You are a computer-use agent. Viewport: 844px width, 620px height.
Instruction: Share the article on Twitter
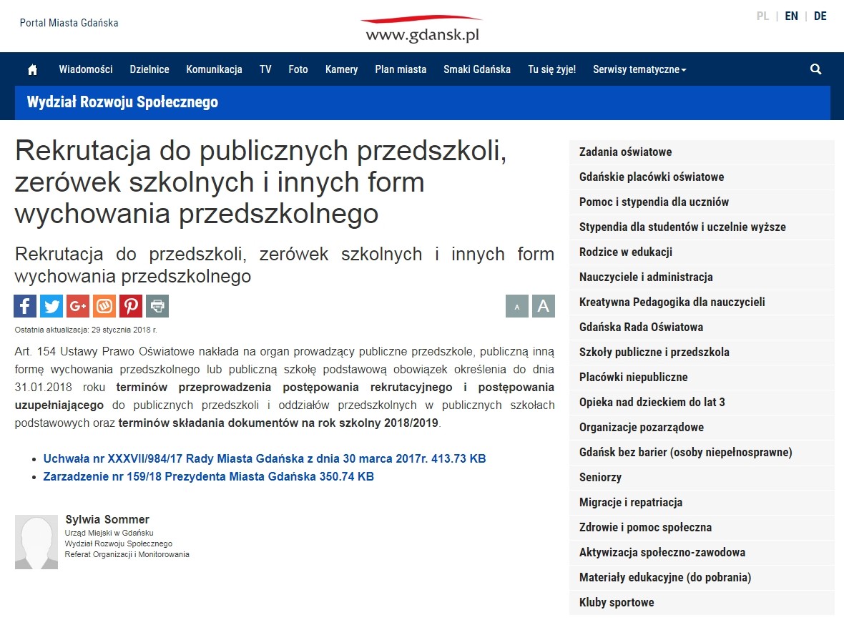[x=51, y=306]
